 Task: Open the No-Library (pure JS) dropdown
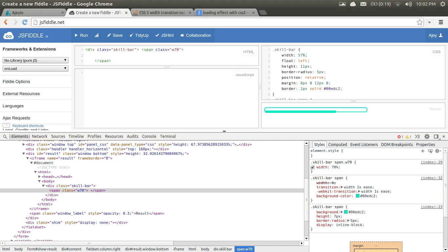pos(35,60)
